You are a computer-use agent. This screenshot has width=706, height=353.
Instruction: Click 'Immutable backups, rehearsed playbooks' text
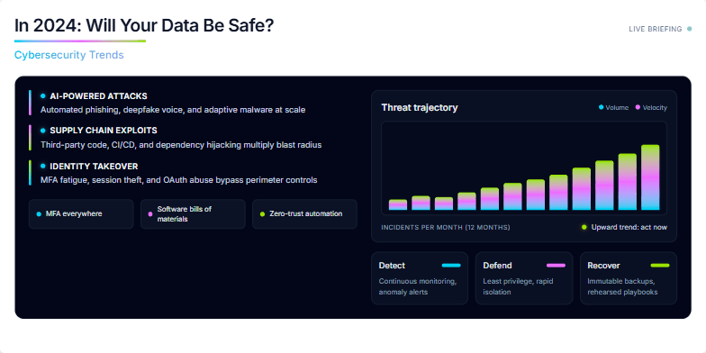623,286
